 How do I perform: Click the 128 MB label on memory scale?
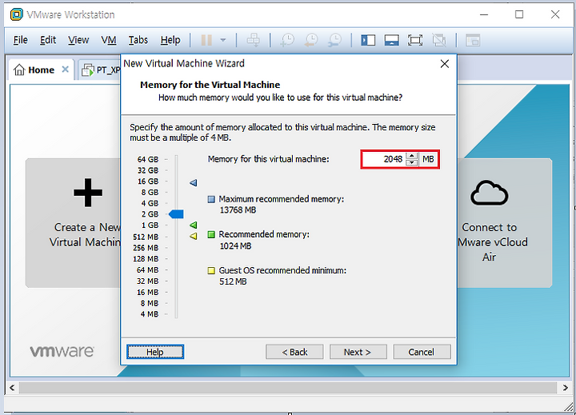(x=146, y=259)
